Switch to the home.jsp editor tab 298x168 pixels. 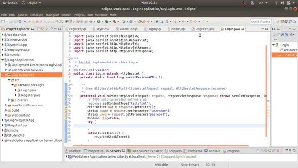coord(176,29)
